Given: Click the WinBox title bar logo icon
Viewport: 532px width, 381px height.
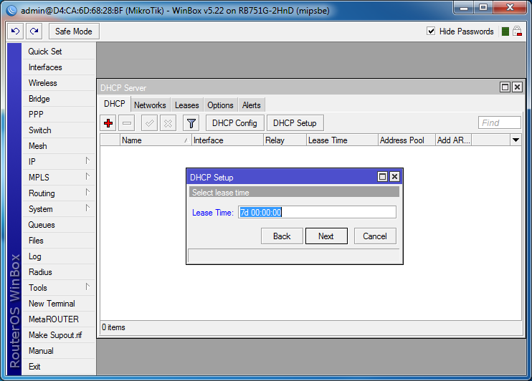Looking at the screenshot, I should click(x=11, y=11).
